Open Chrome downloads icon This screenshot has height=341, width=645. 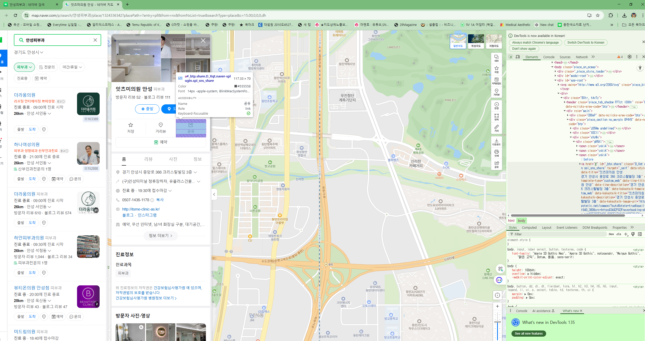click(624, 15)
